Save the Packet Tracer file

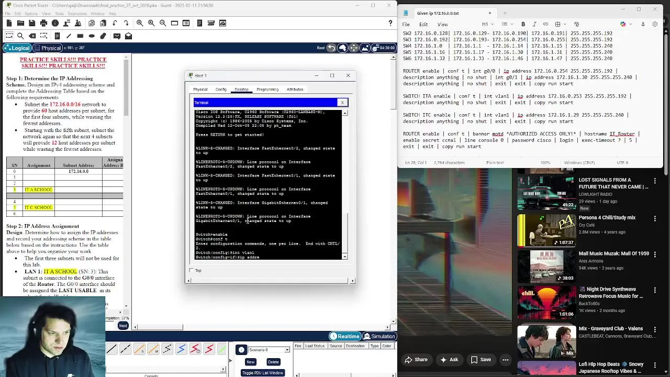pos(32,23)
